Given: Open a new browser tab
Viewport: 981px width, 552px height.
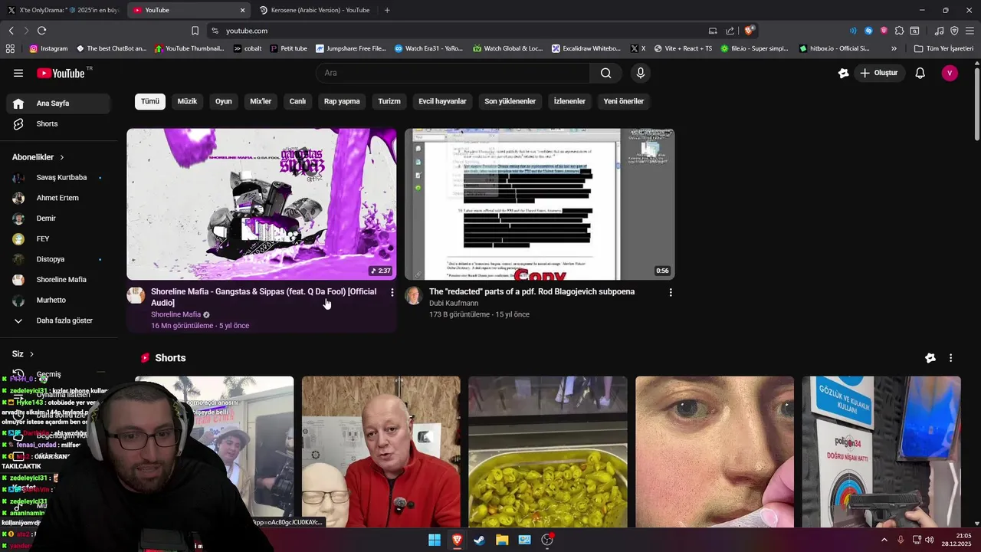Looking at the screenshot, I should pos(387,10).
